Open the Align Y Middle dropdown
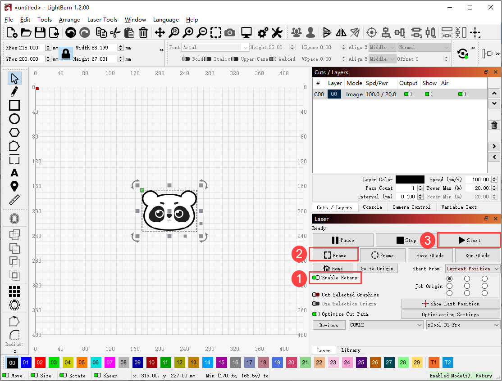The image size is (502, 381). point(383,59)
